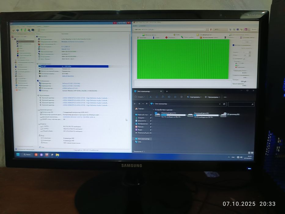Open the SAMSUNG HD322HJ disk drive link
Viewport: 285px width, 214px height.
click(x=79, y=117)
